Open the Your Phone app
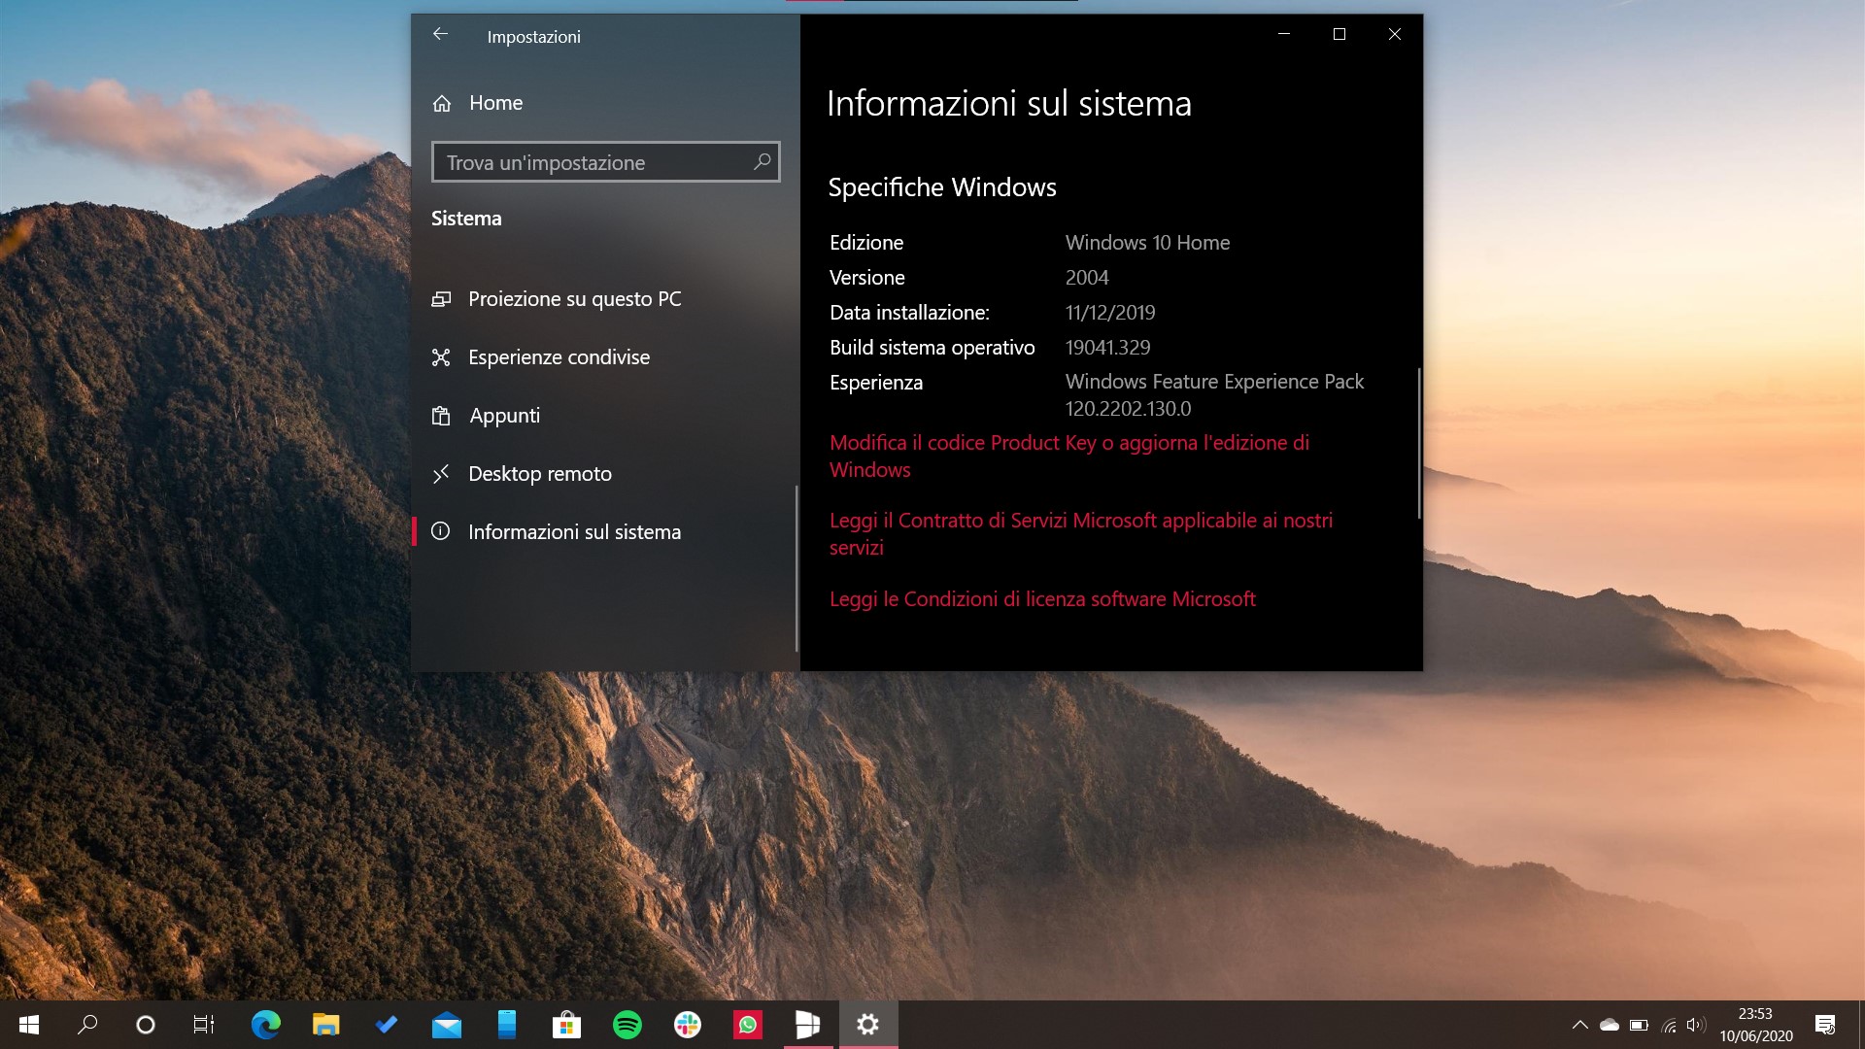Image resolution: width=1865 pixels, height=1049 pixels. click(x=506, y=1025)
